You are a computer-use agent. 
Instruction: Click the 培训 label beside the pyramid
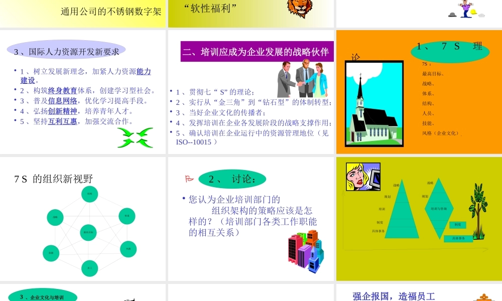[x=382, y=209]
